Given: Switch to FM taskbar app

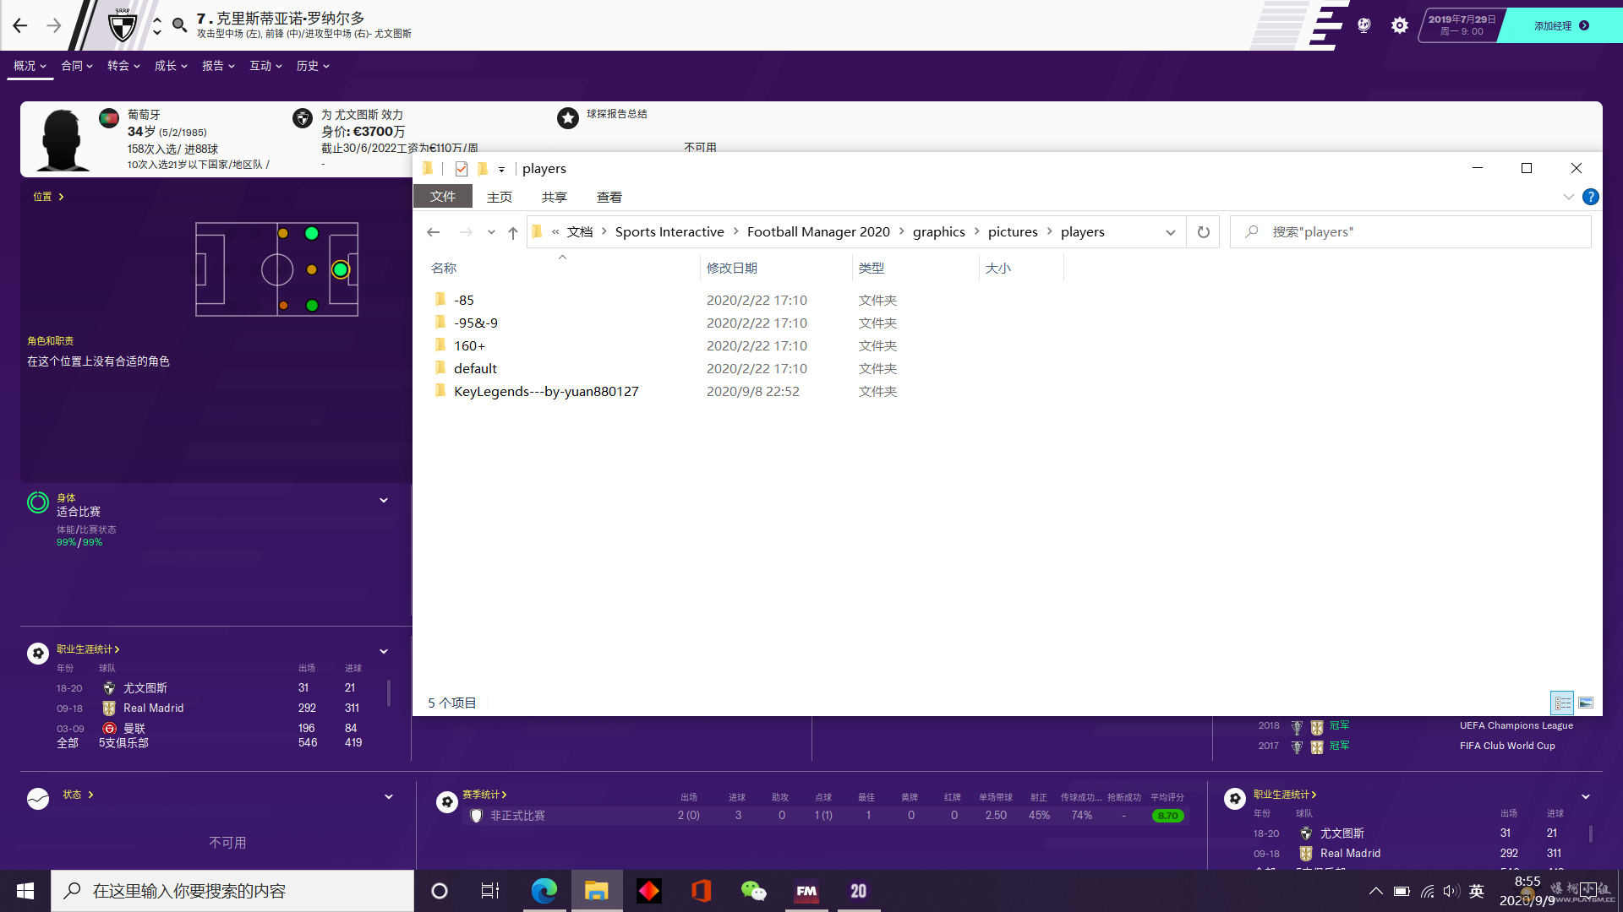Looking at the screenshot, I should 806,891.
